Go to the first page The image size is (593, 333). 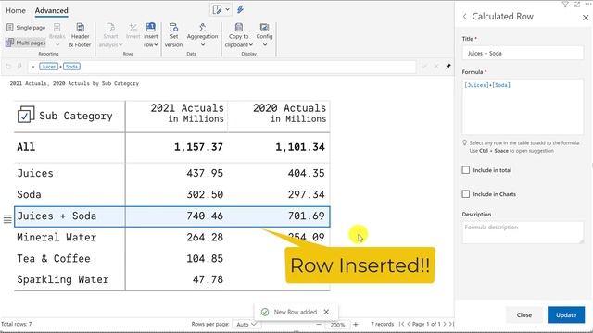[x=401, y=324]
